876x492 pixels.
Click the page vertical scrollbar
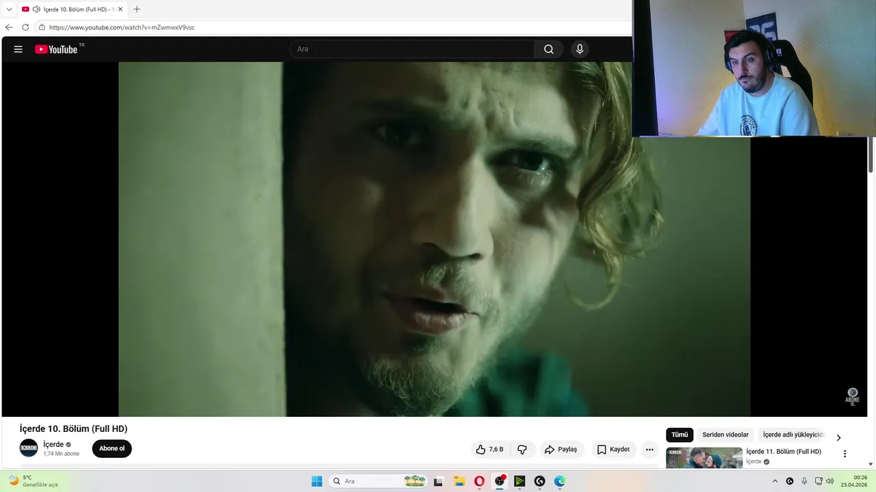tap(871, 154)
